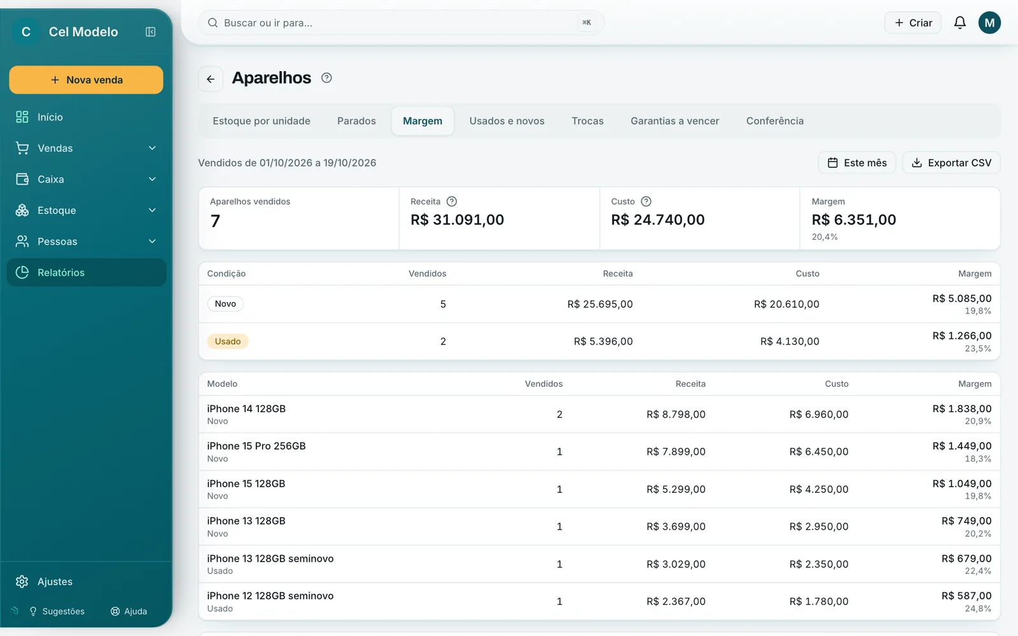
Task: Focus the Buscar ou ir para search field
Action: pos(401,23)
